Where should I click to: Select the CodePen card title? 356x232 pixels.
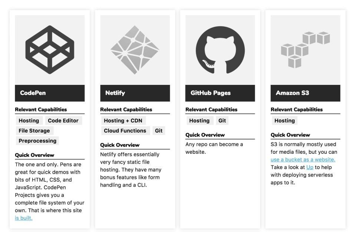(33, 93)
